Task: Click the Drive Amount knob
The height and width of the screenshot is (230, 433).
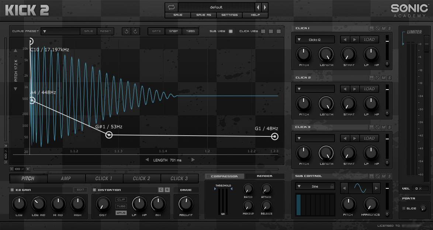Action: [186, 204]
